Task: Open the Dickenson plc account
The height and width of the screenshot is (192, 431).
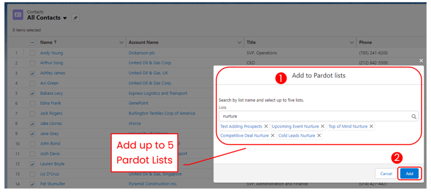Action: click(x=141, y=53)
